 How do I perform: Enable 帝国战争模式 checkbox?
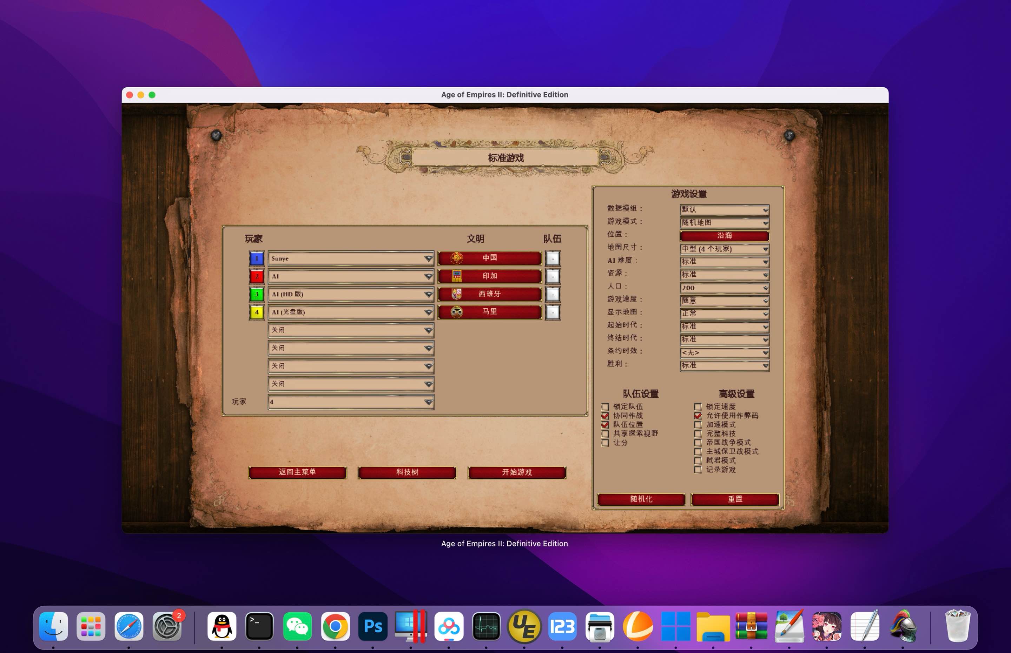(698, 443)
